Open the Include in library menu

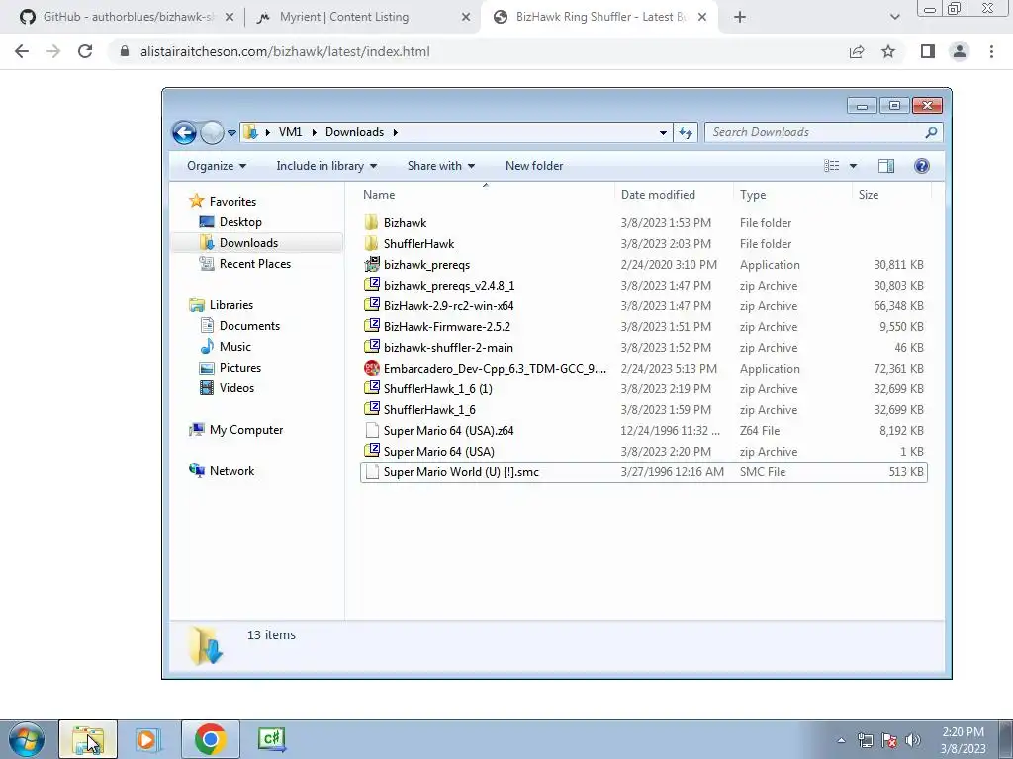pos(326,166)
